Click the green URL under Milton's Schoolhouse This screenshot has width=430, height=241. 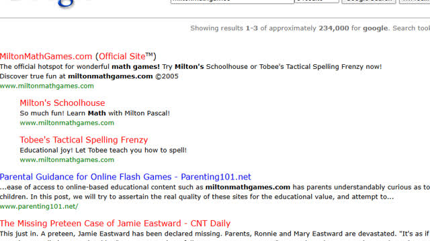[67, 123]
